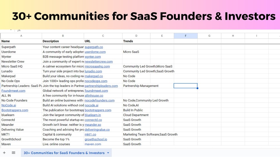The image size is (280, 157).
Task: Click the Foundrmeet.com name link
Action: tap(13, 91)
